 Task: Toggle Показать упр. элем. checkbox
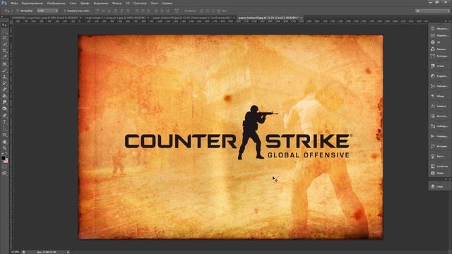(64, 11)
